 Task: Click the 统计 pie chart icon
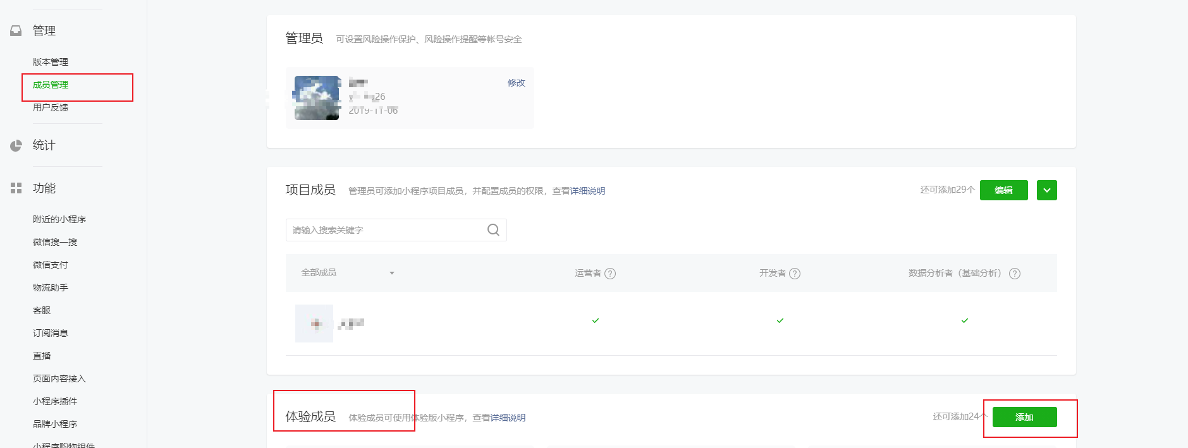pyautogui.click(x=16, y=145)
